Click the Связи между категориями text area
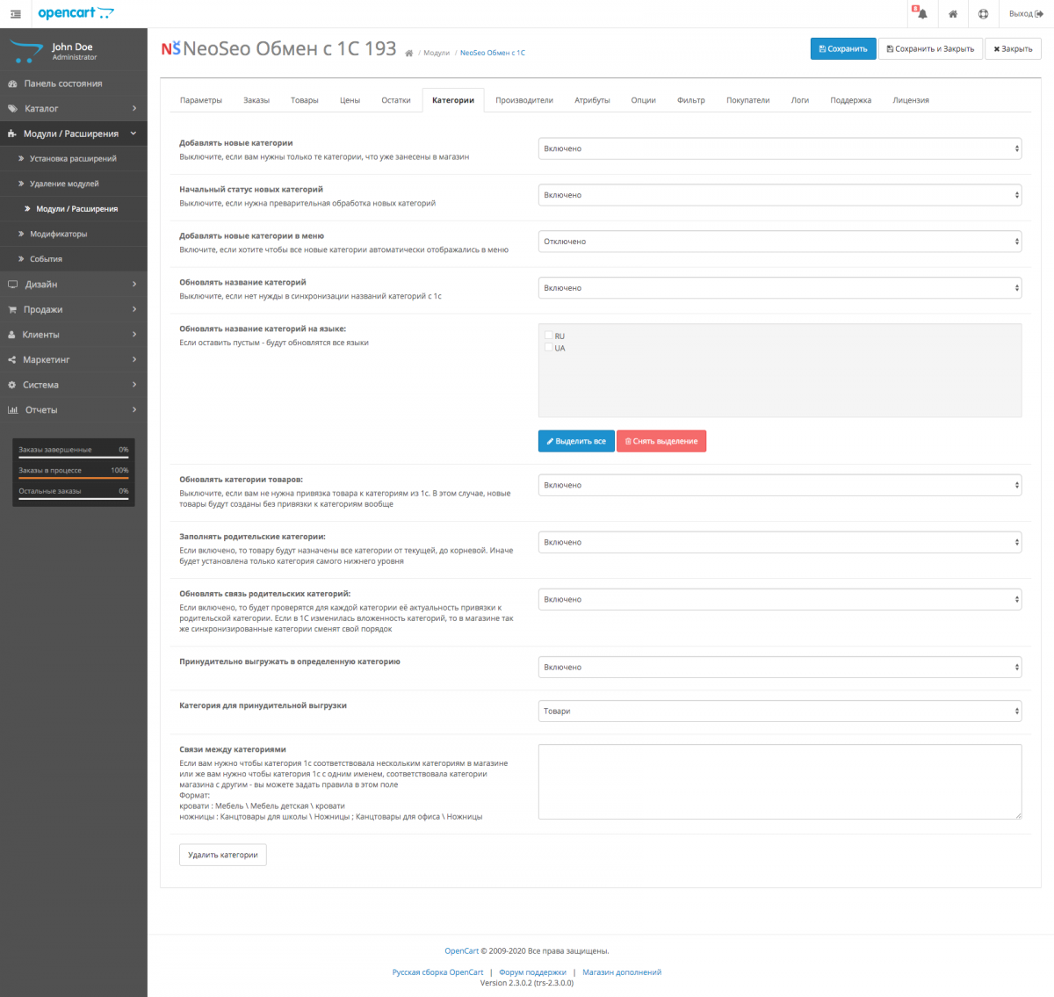 point(780,782)
